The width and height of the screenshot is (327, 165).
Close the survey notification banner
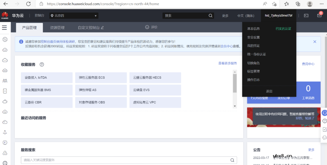click(x=315, y=42)
